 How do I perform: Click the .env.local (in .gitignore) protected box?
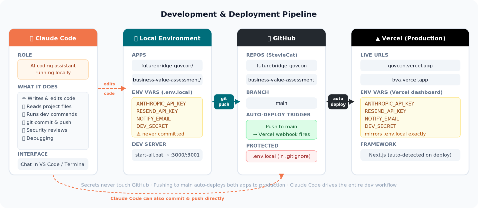click(x=281, y=156)
